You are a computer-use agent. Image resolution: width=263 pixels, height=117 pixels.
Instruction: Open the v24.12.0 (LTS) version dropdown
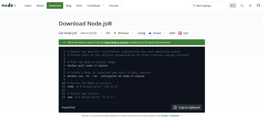click(x=92, y=33)
